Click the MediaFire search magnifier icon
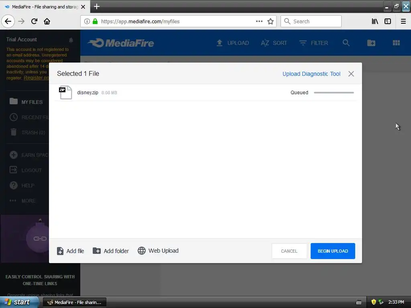 coord(346,43)
